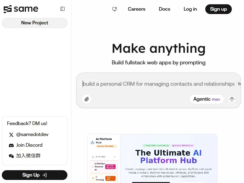
Task: Click the same logo in the sidebar
Action: pos(21,9)
